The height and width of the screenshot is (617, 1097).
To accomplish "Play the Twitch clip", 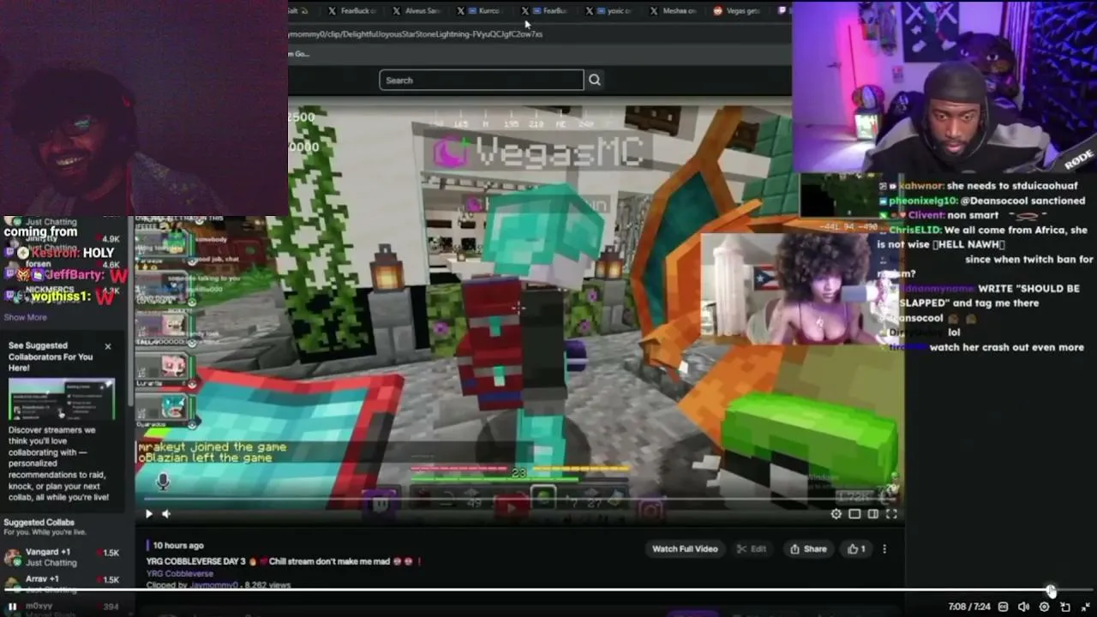I will [x=148, y=514].
